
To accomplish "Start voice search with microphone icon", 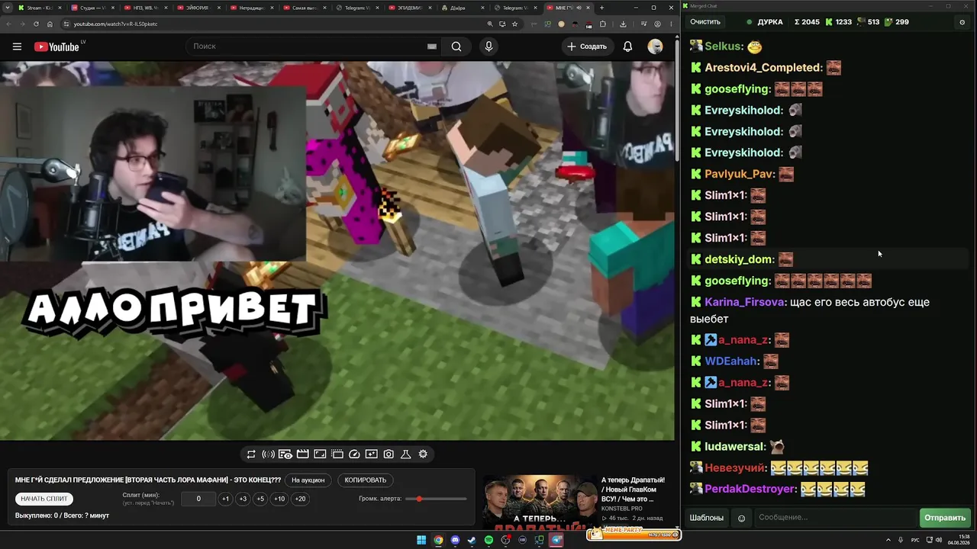I will 488,47.
